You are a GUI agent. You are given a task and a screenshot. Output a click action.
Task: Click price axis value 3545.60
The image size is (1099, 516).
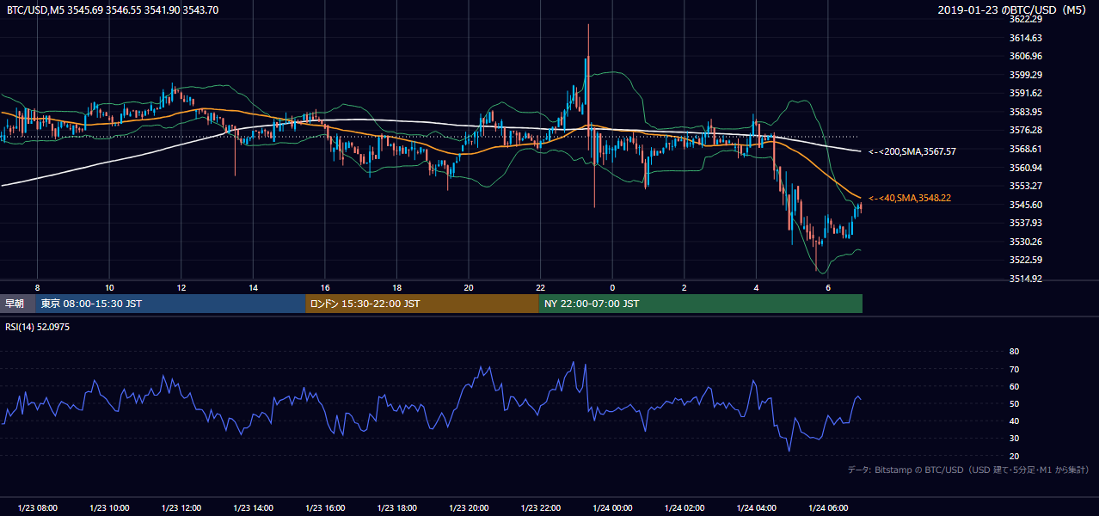(1027, 205)
